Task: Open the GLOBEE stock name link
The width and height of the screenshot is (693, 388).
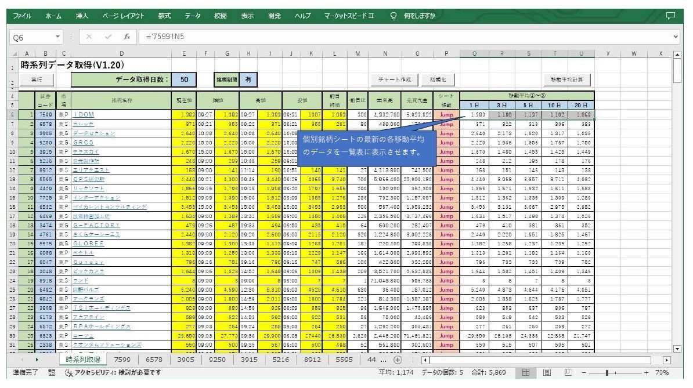Action: pos(89,244)
